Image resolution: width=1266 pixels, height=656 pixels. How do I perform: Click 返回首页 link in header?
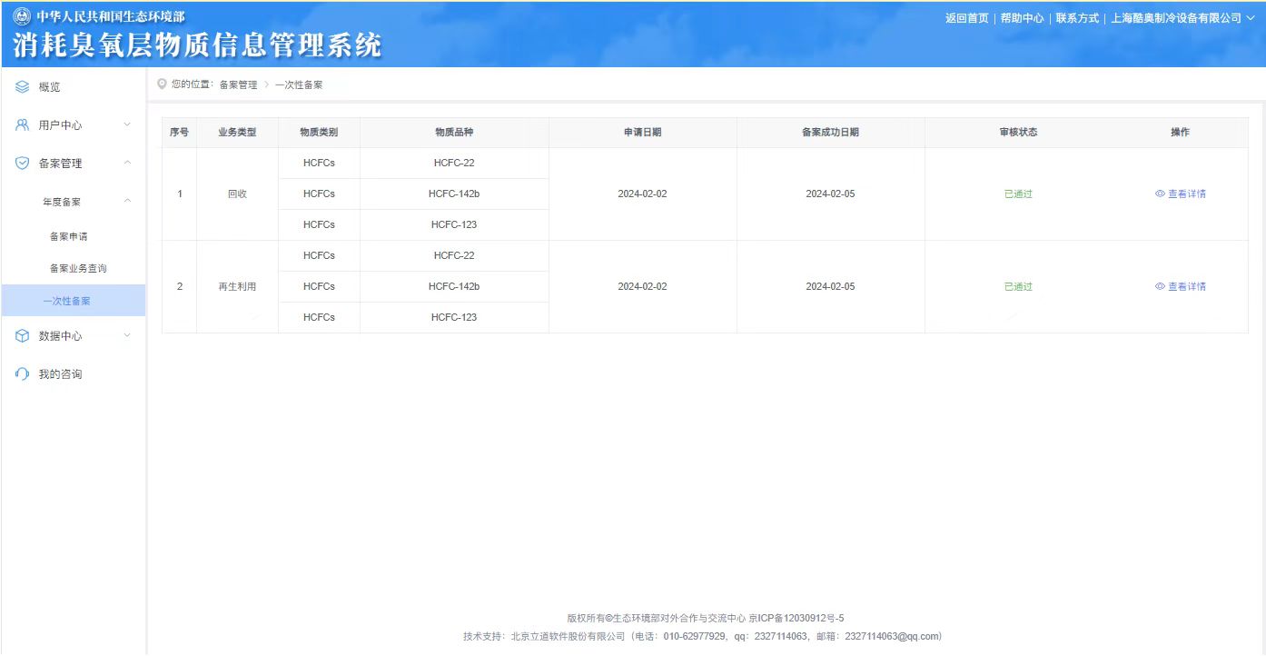[x=966, y=18]
